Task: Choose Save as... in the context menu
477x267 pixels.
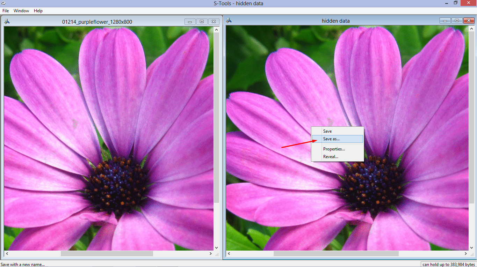Action: pos(338,139)
